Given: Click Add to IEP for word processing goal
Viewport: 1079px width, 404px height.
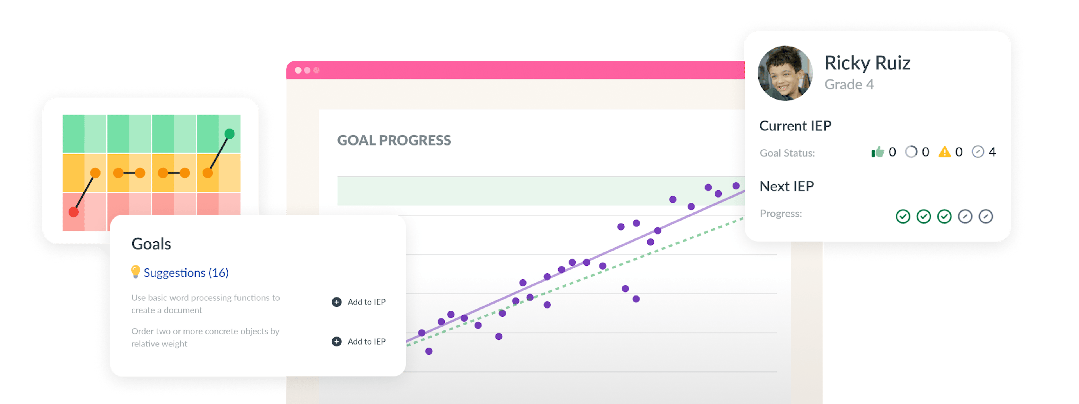Looking at the screenshot, I should click(x=366, y=302).
